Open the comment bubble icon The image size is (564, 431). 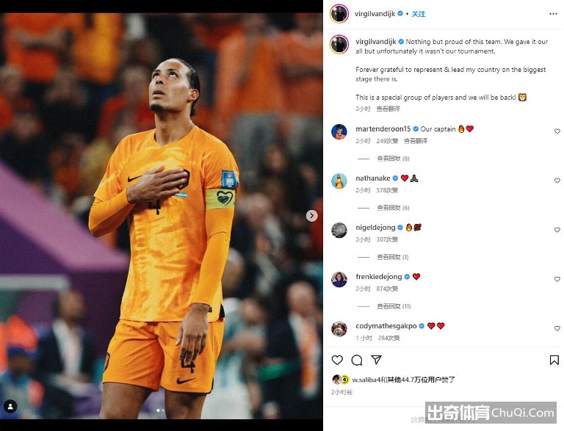click(x=357, y=360)
